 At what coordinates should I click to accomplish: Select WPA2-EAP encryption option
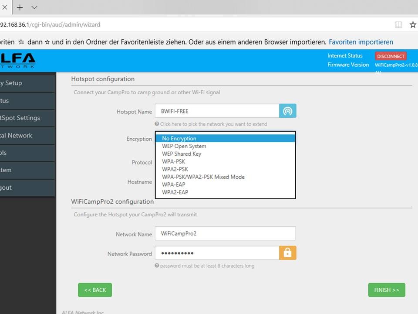click(225, 192)
